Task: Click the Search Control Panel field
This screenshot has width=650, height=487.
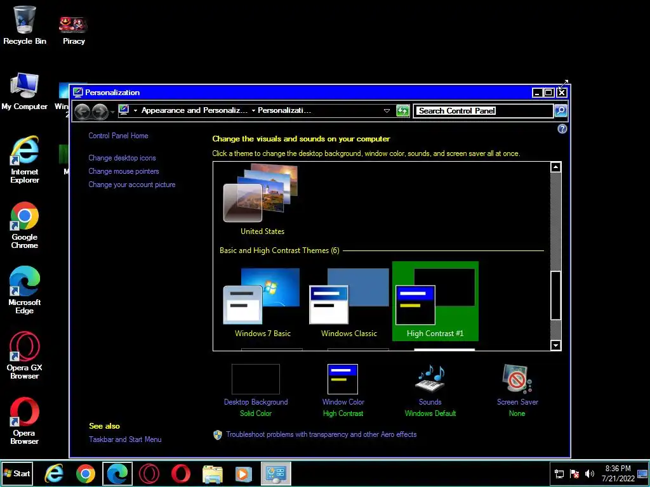Action: 483,110
